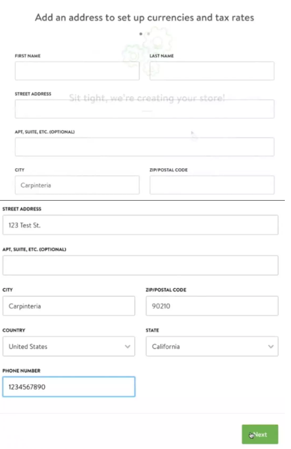Select the first pagination dot under the heading
The image size is (291, 449).
pos(141,34)
